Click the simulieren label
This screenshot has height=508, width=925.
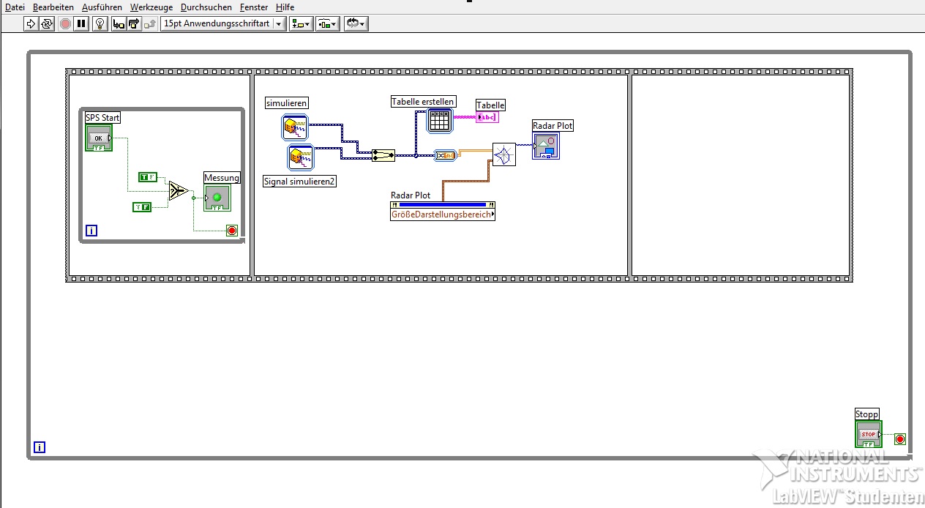[287, 103]
